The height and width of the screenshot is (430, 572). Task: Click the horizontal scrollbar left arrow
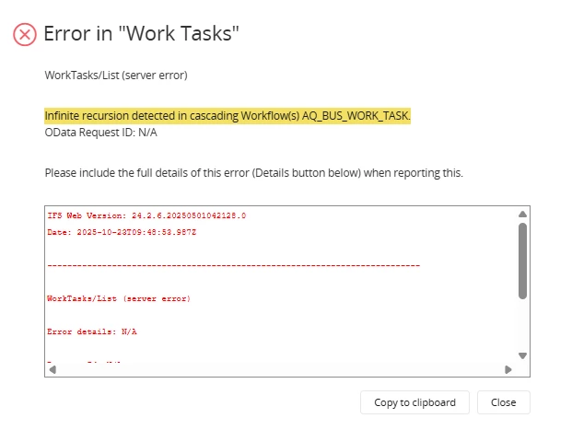coord(53,369)
